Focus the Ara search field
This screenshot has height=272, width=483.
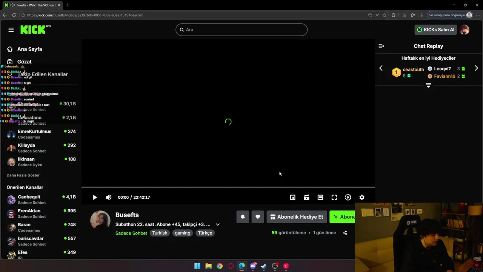pos(241,30)
